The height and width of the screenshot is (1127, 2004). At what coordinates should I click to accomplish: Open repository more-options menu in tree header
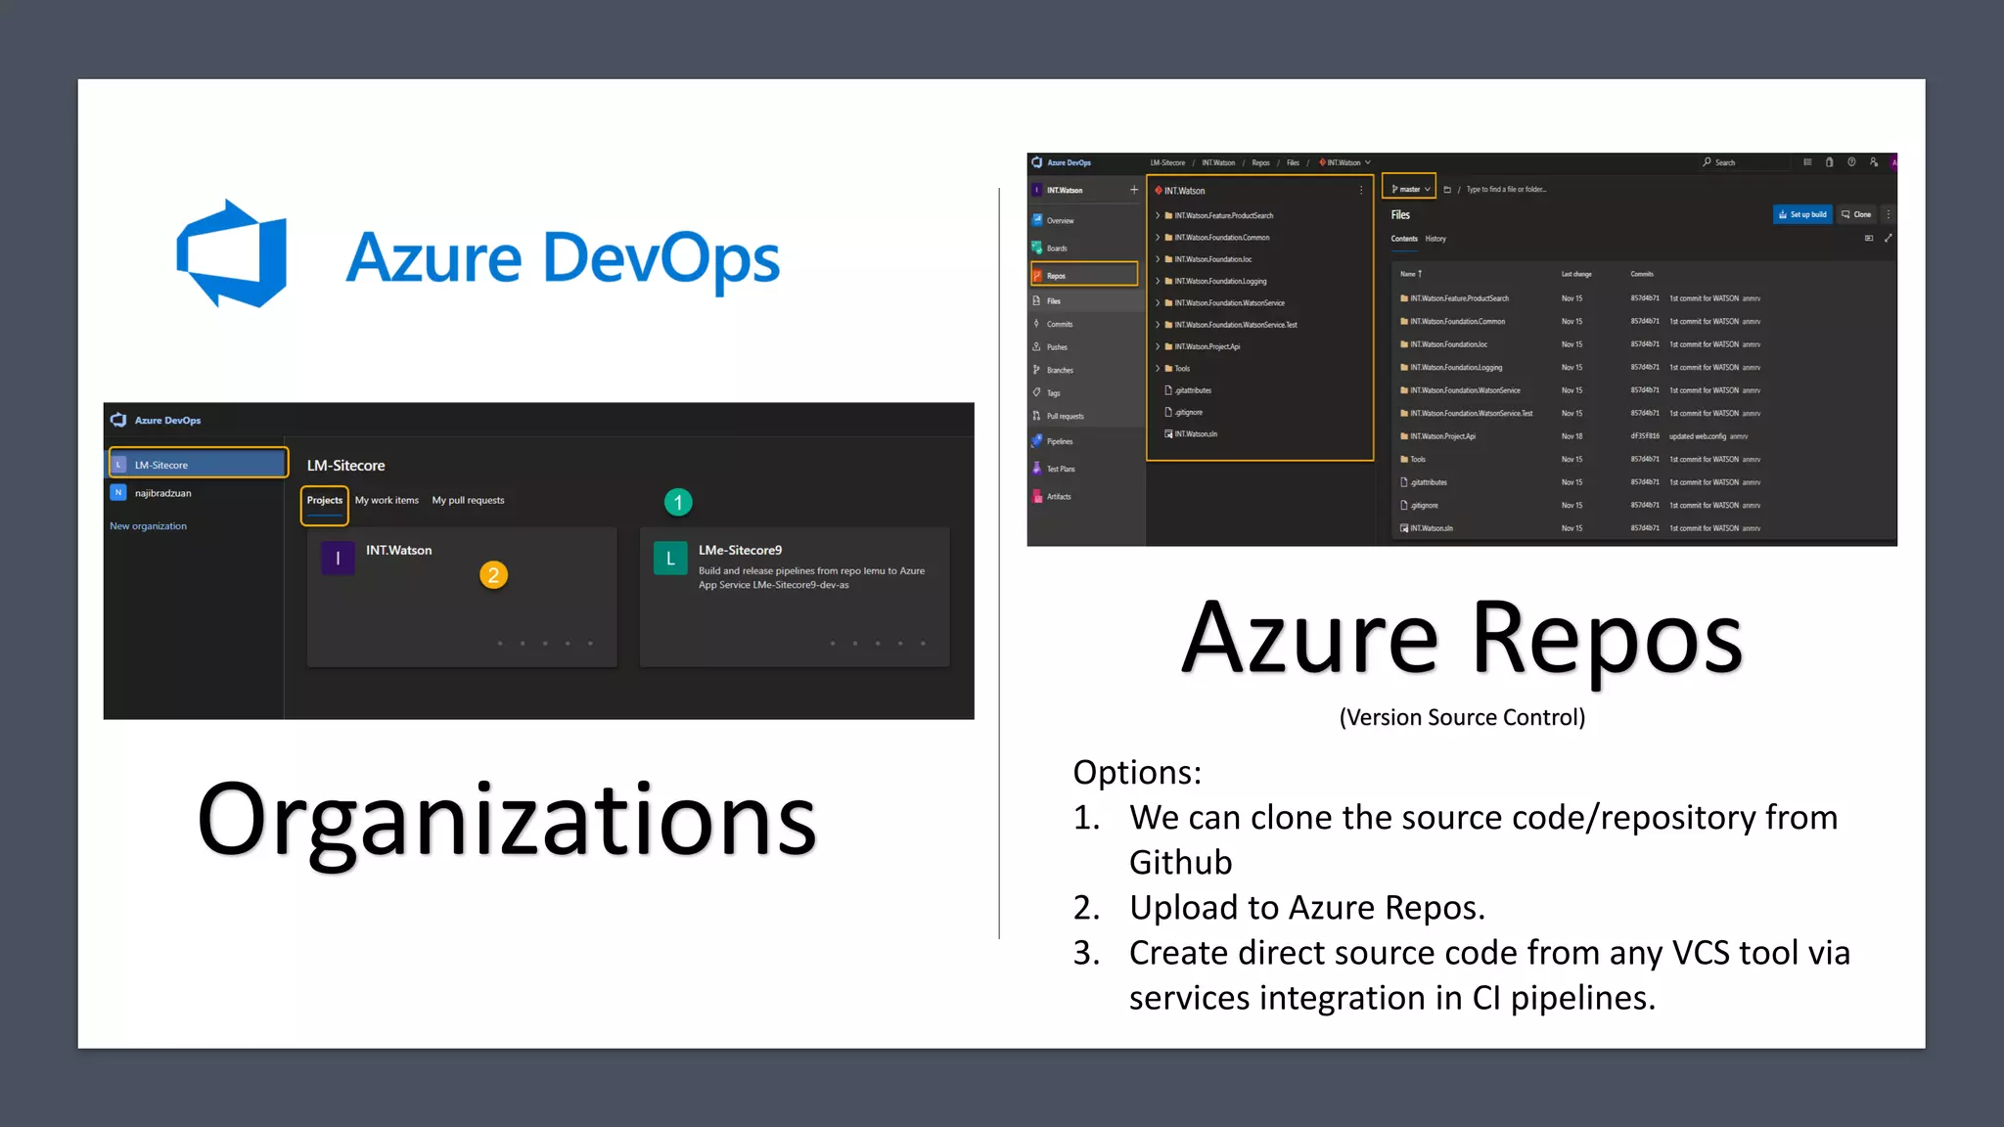coord(1361,191)
